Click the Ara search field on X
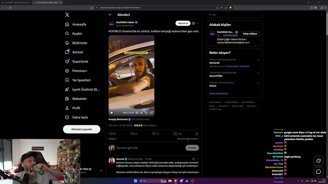This screenshot has height=184, width=328. [235, 15]
